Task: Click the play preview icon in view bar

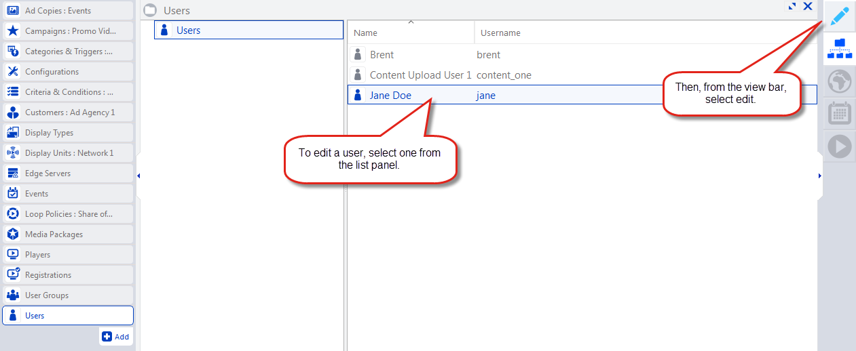Action: (x=840, y=146)
